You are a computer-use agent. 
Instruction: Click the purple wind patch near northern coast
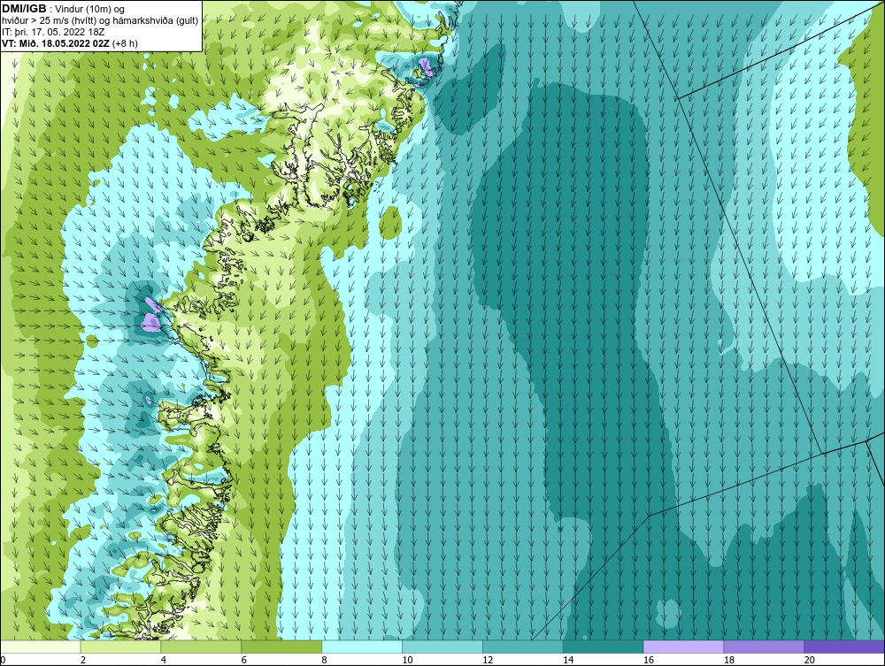[x=426, y=68]
